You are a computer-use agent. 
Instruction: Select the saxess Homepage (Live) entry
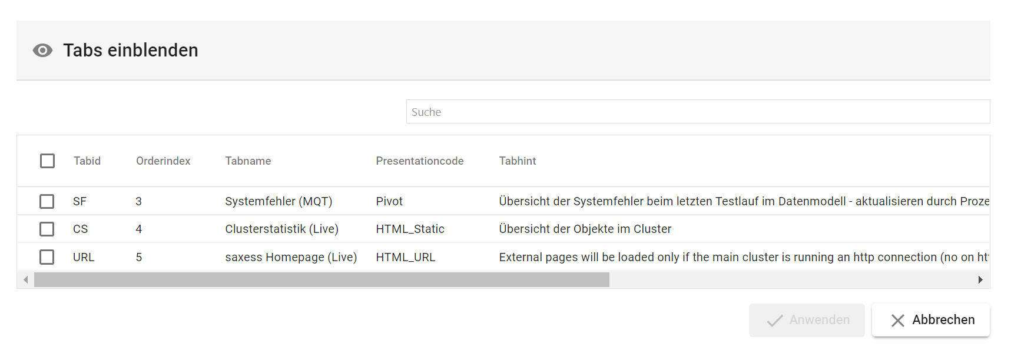click(291, 257)
